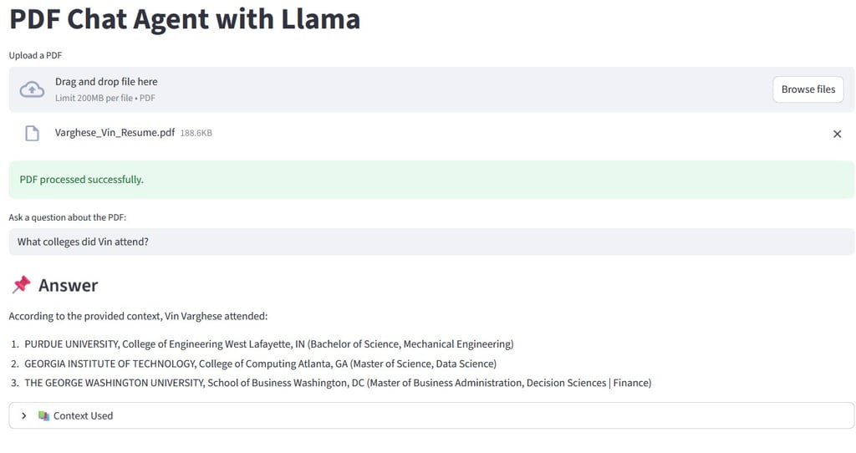
Task: Click the PDF Chat Agent with Llama title
Action: point(185,19)
